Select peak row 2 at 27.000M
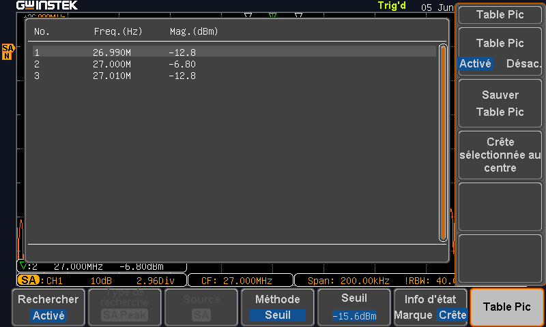Screen dimensions: 546x327 [x=234, y=64]
